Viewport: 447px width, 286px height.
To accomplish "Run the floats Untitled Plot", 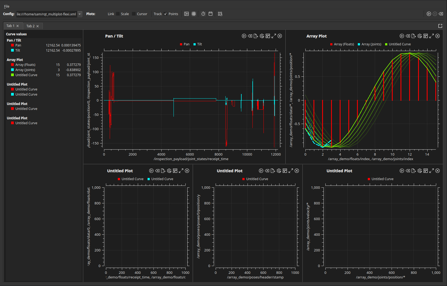I will pos(151,171).
